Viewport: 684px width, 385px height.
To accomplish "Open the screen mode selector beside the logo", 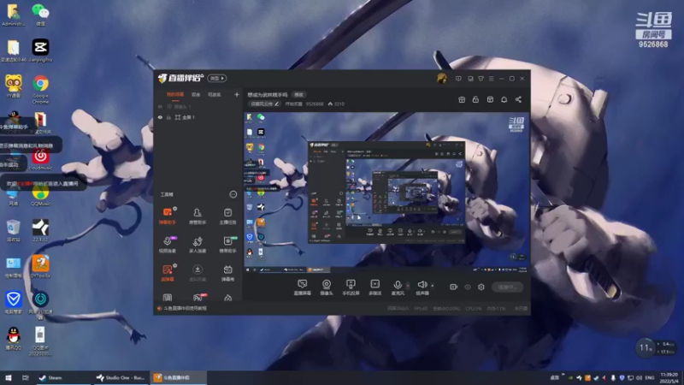I will [x=217, y=78].
